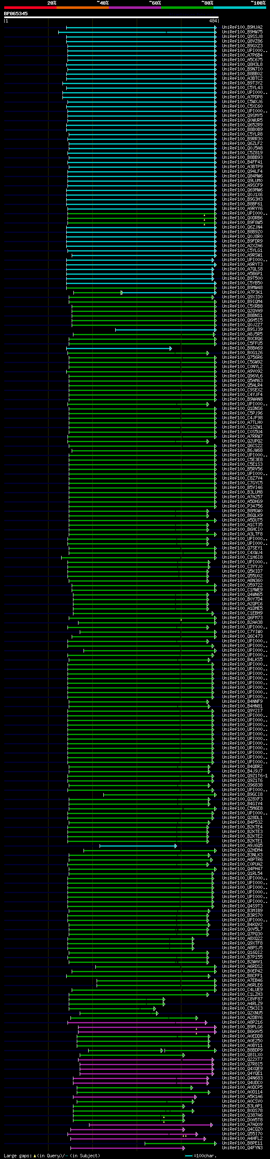
Task: Select label UniRef100_B9T3Y2
Action: coord(242,83)
